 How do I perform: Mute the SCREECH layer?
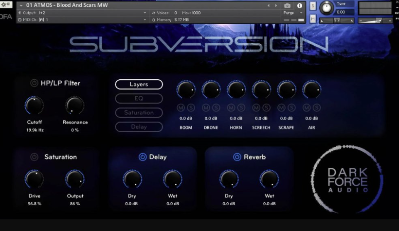pyautogui.click(x=256, y=108)
